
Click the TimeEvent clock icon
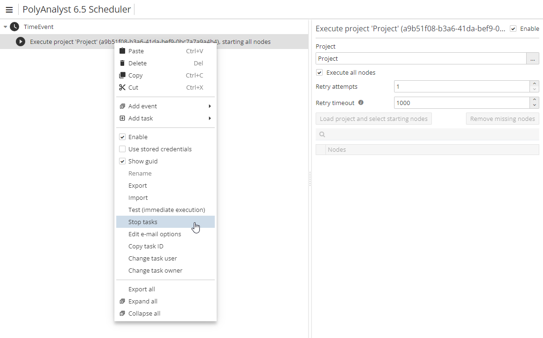[14, 27]
